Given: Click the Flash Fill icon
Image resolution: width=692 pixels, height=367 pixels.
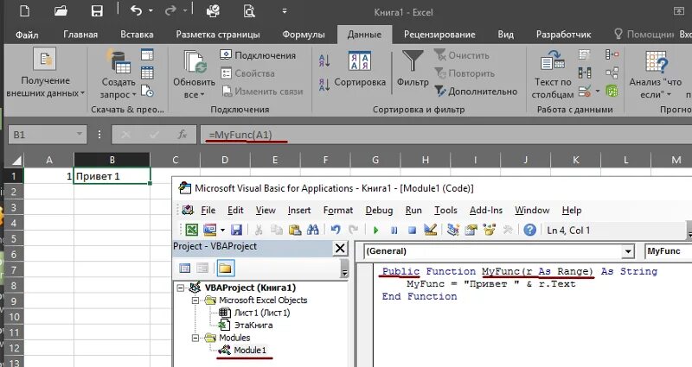Looking at the screenshot, I should pos(585,54).
